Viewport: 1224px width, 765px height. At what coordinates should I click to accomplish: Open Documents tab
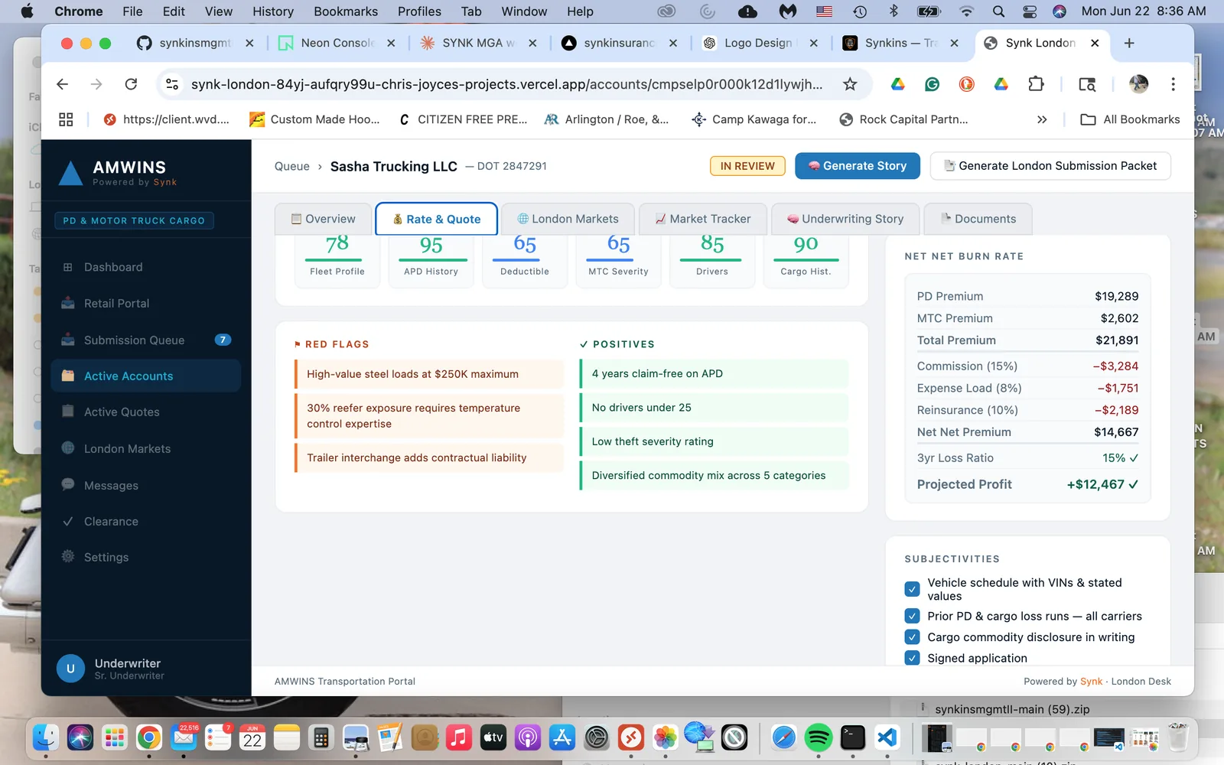tap(978, 219)
